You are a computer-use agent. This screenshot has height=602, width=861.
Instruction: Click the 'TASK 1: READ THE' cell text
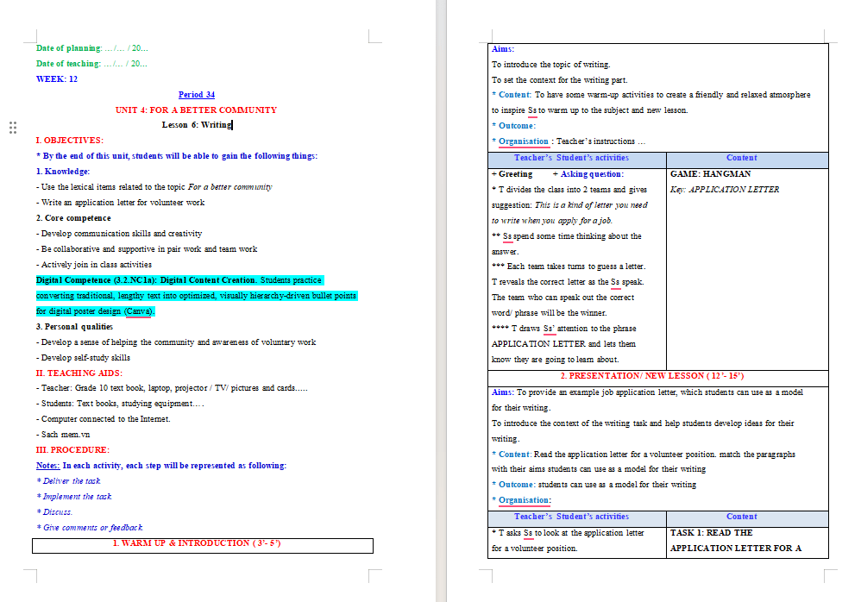711,533
